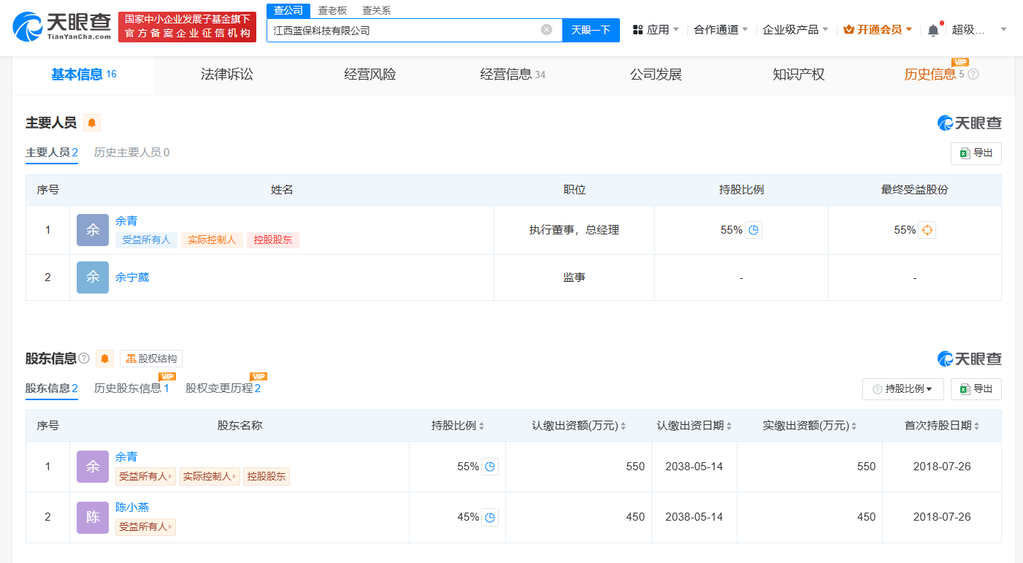This screenshot has width=1023, height=563.
Task: Click 实际控制人 tag in 余青 personnel row
Action: pyautogui.click(x=212, y=240)
